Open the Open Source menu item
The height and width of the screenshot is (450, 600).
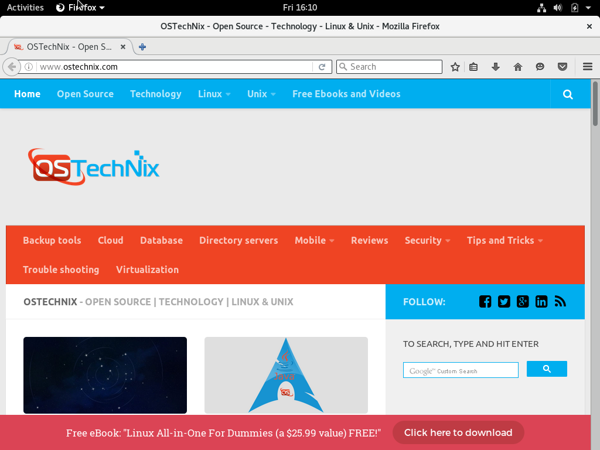(86, 94)
